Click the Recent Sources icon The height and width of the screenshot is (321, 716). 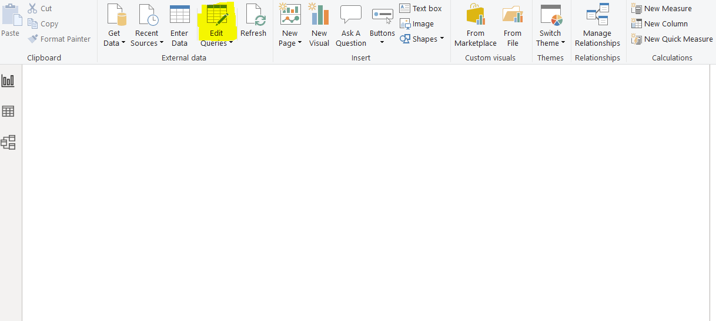pyautogui.click(x=148, y=15)
